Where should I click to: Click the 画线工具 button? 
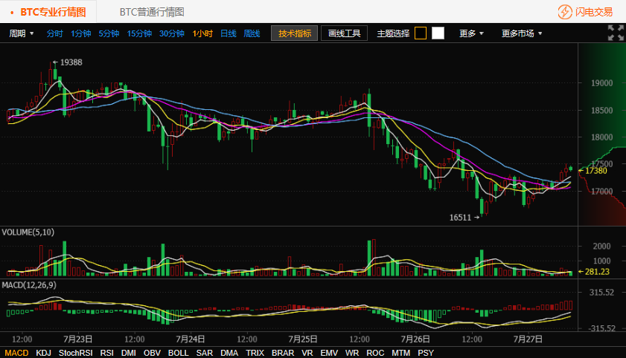pos(344,33)
